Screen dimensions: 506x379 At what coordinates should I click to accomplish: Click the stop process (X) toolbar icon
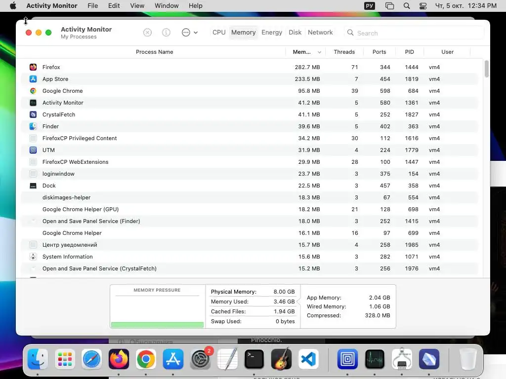[x=147, y=33]
